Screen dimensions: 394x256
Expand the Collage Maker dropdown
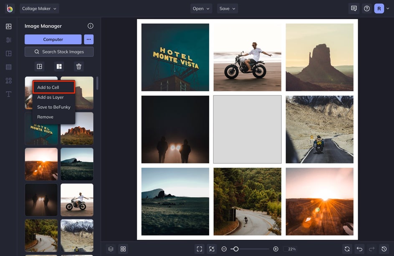(x=39, y=8)
